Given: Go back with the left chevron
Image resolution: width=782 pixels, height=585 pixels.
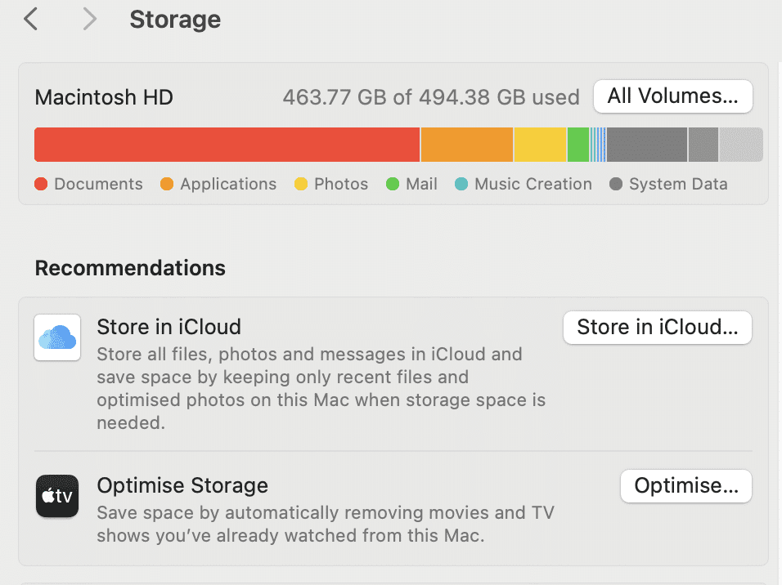Looking at the screenshot, I should [x=31, y=20].
